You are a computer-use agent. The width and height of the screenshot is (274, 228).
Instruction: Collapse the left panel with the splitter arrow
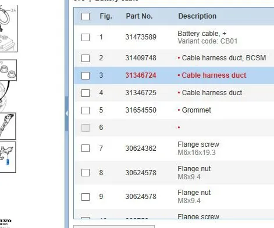tap(67, 114)
